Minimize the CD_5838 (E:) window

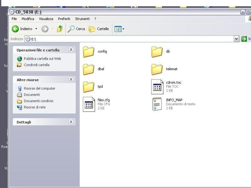click(x=243, y=12)
